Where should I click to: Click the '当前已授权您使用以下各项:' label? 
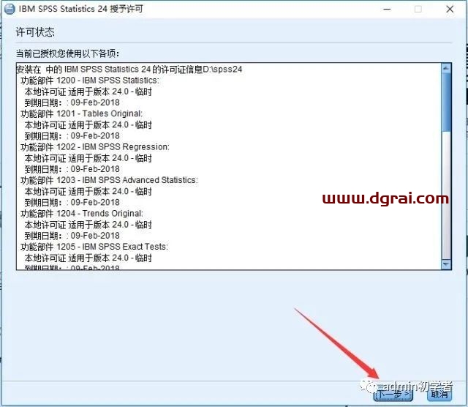pyautogui.click(x=67, y=53)
